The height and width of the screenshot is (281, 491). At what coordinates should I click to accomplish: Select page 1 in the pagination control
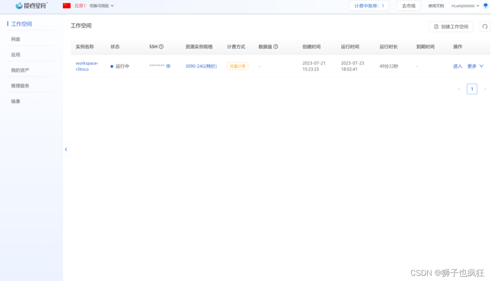pyautogui.click(x=472, y=89)
